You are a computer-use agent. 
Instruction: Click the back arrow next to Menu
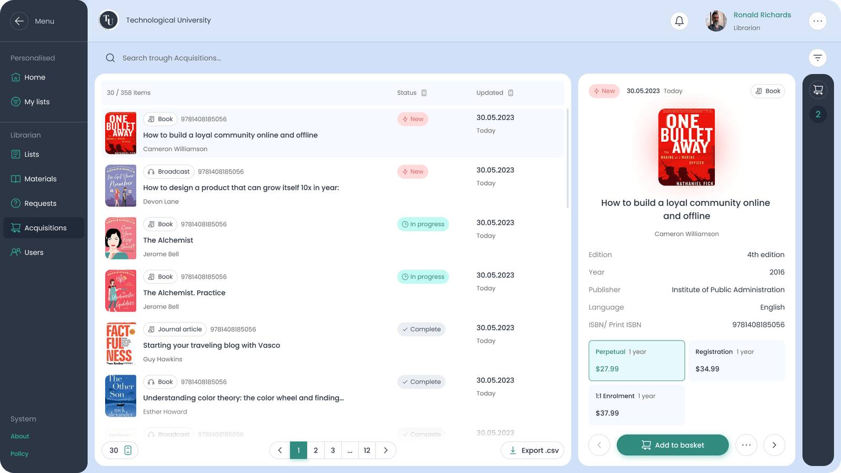pos(19,21)
